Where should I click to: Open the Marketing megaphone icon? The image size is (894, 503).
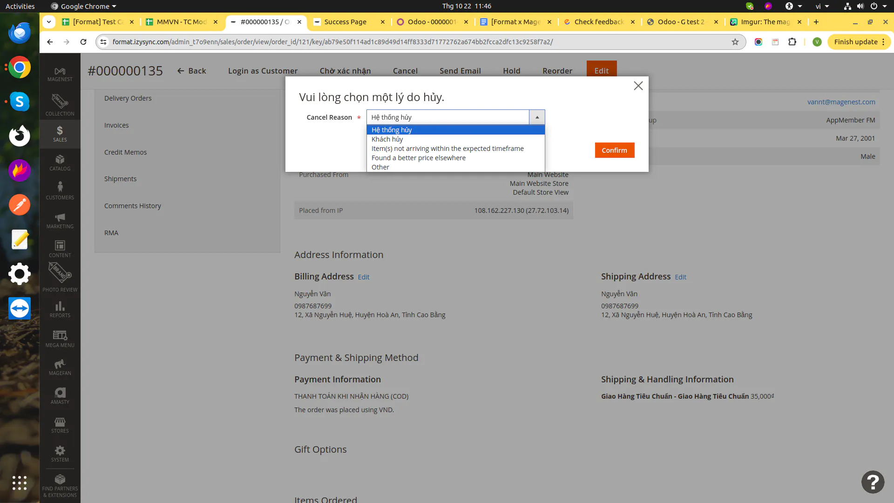click(60, 220)
